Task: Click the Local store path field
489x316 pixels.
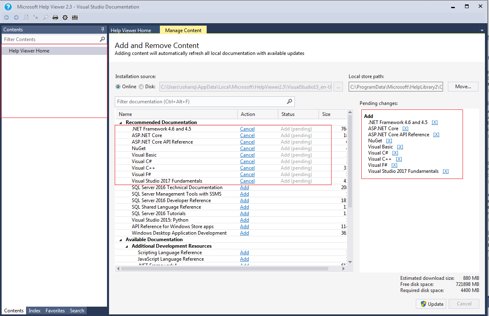Action: click(396, 87)
